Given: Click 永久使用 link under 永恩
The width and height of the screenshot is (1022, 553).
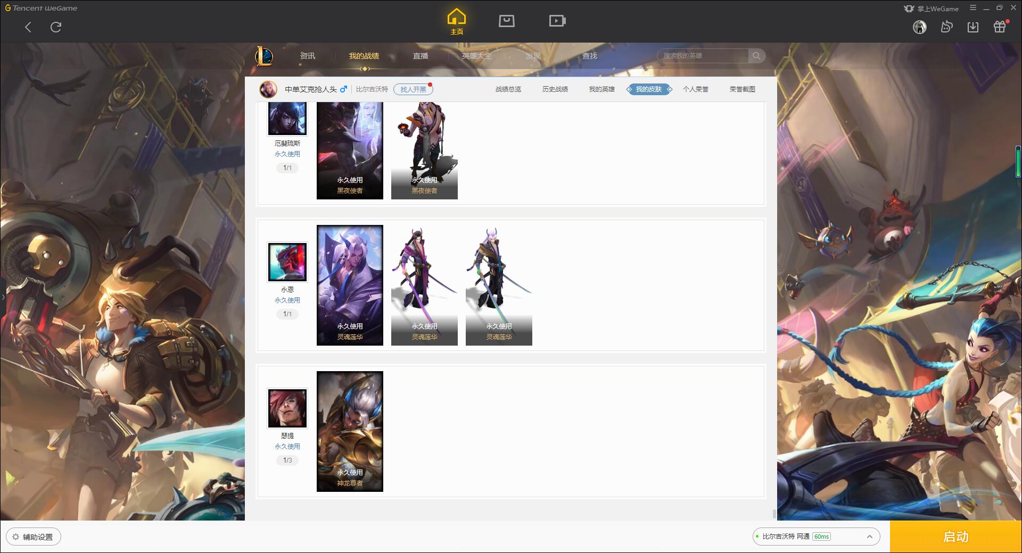Looking at the screenshot, I should tap(287, 300).
